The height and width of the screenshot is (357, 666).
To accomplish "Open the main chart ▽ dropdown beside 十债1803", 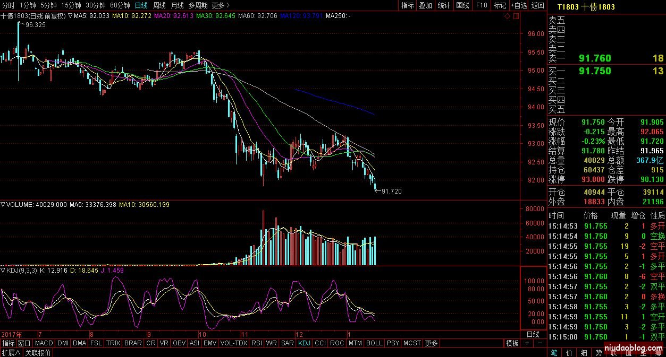I will (x=70, y=16).
